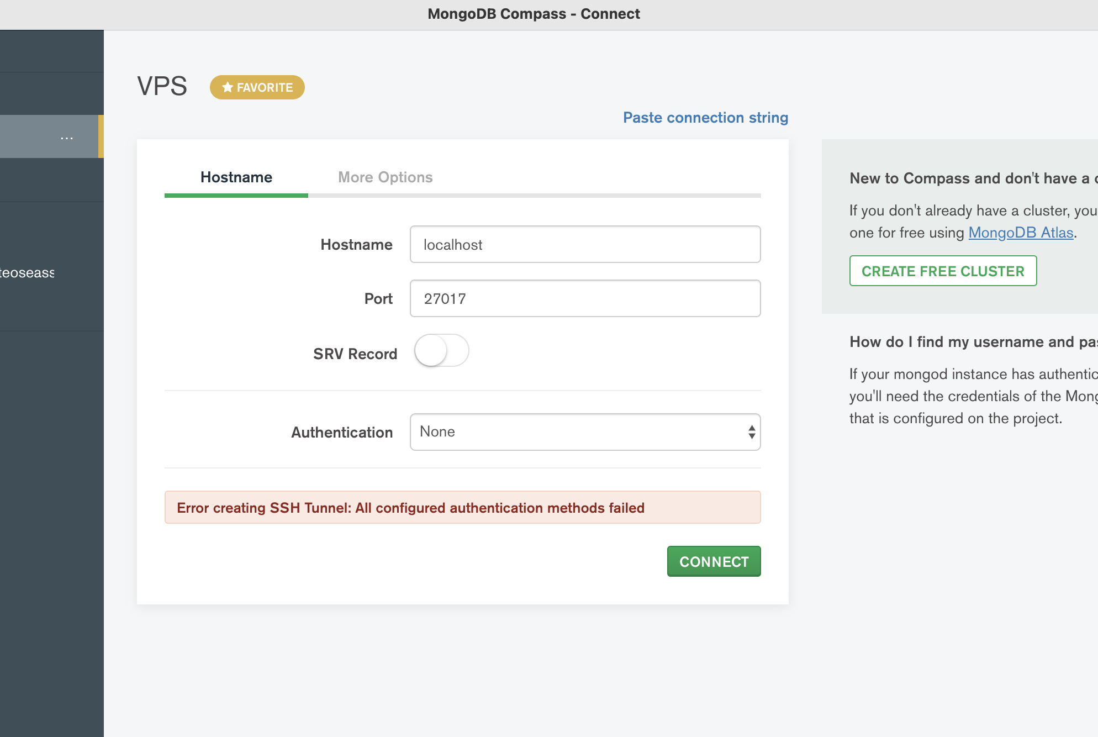Viewport: 1098px width, 737px height.
Task: Switch to the More Options tab
Action: tap(385, 177)
